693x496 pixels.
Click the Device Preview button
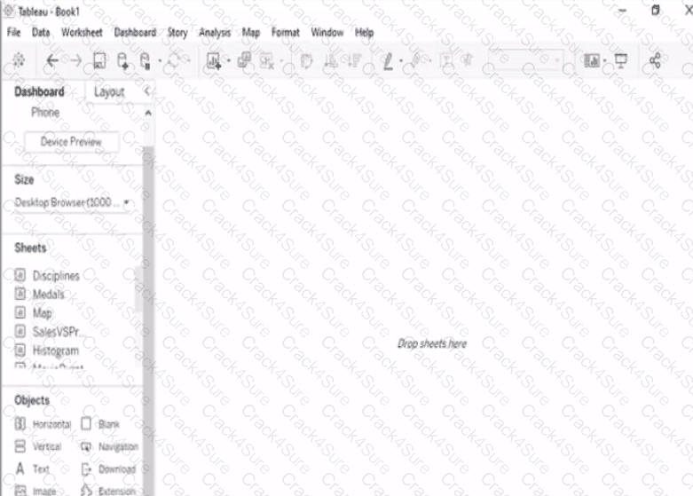coord(71,141)
